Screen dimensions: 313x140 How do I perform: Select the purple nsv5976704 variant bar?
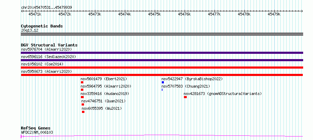coord(162,53)
